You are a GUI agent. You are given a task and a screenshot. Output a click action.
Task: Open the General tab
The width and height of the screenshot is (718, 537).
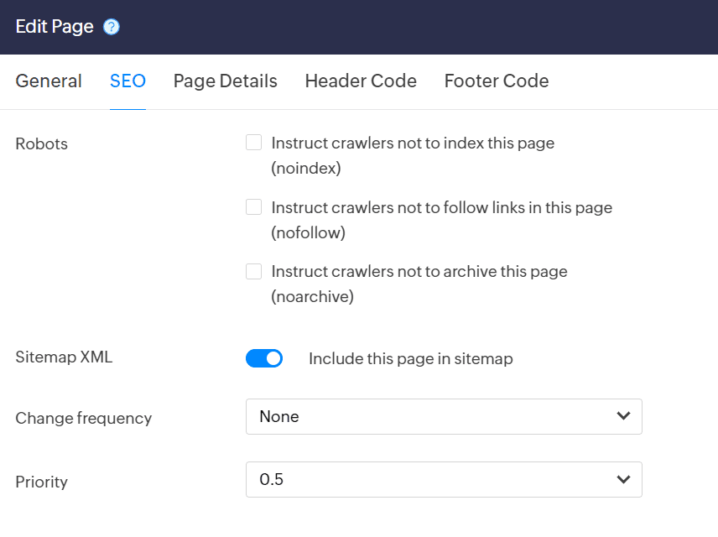[x=49, y=81]
